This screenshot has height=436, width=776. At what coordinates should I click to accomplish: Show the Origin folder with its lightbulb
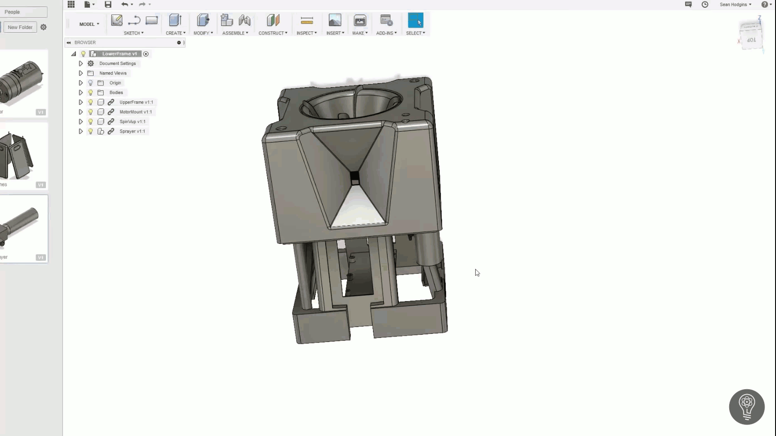(x=91, y=83)
